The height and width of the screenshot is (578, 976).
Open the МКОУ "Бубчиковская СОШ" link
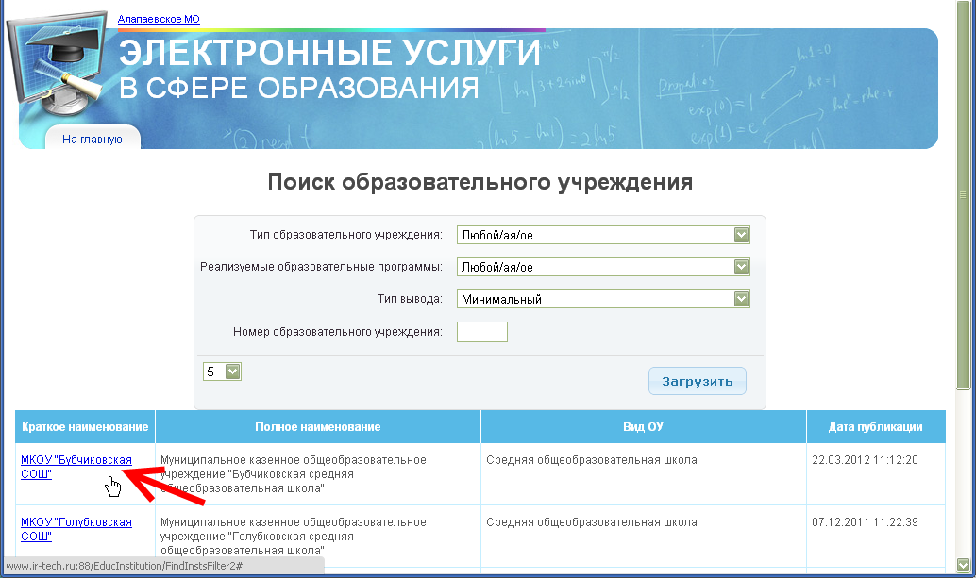coord(76,467)
